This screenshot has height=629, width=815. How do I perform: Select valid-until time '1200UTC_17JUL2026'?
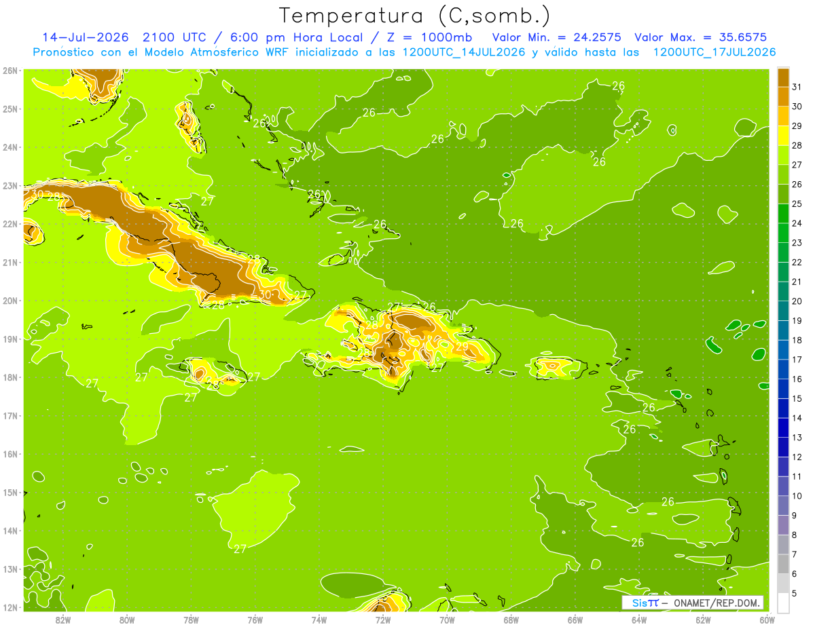click(x=714, y=52)
